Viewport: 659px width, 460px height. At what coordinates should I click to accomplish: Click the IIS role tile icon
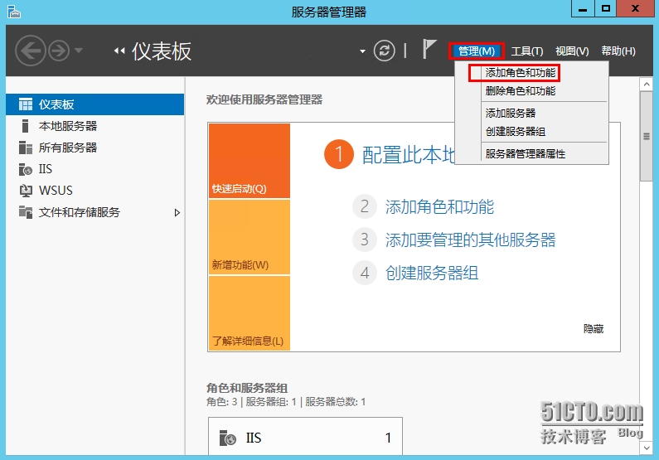[228, 438]
